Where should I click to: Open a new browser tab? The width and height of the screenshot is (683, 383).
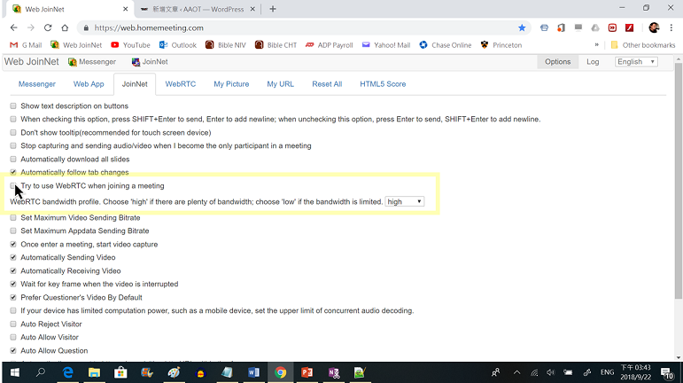click(x=273, y=9)
